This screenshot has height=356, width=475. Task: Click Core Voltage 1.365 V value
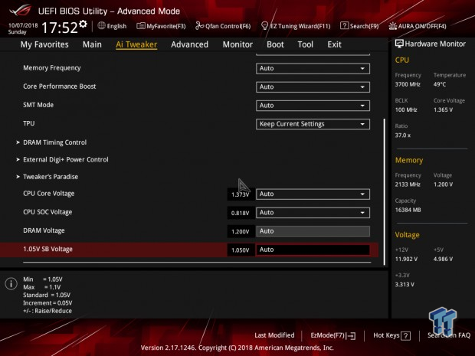click(x=443, y=110)
